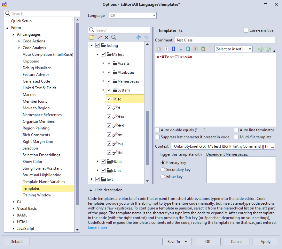Expand Visual Basic in options tree

click(x=13, y=209)
